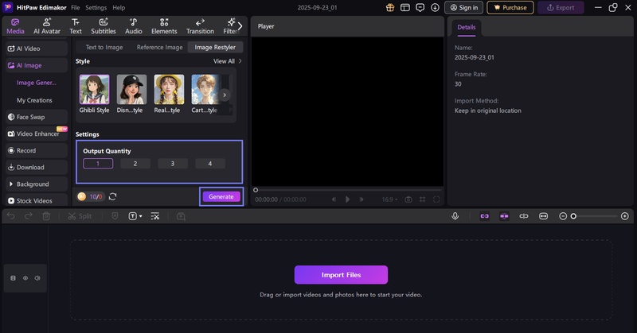Select the Ghibli Style thumbnail
The image size is (637, 333).
point(94,89)
